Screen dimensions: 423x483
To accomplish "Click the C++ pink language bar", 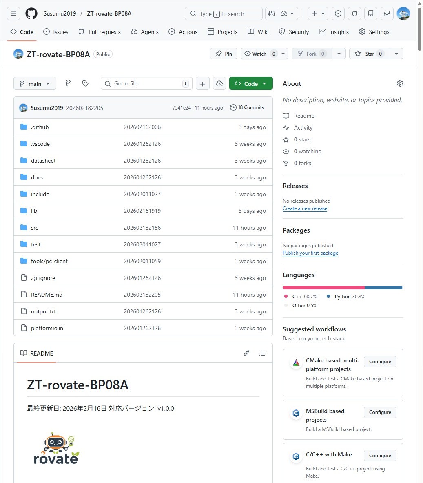I will point(323,288).
